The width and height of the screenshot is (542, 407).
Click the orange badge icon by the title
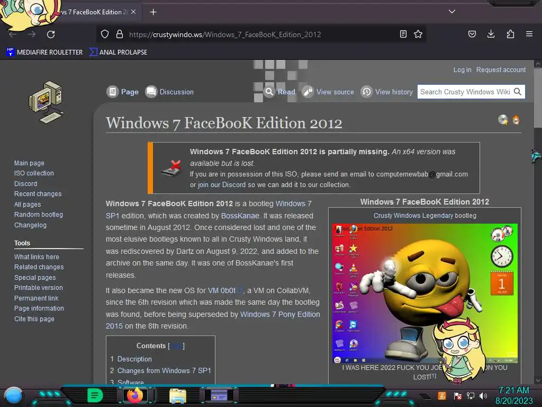(516, 120)
